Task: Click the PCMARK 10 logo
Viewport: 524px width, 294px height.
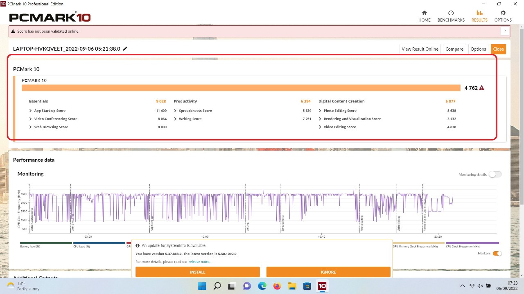Action: tap(50, 17)
